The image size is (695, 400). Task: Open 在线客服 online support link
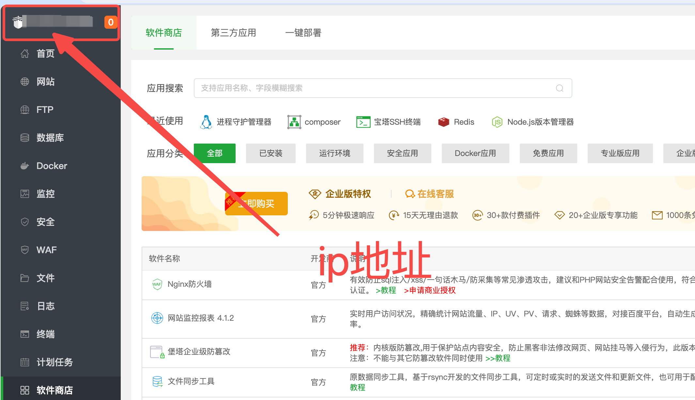(429, 194)
